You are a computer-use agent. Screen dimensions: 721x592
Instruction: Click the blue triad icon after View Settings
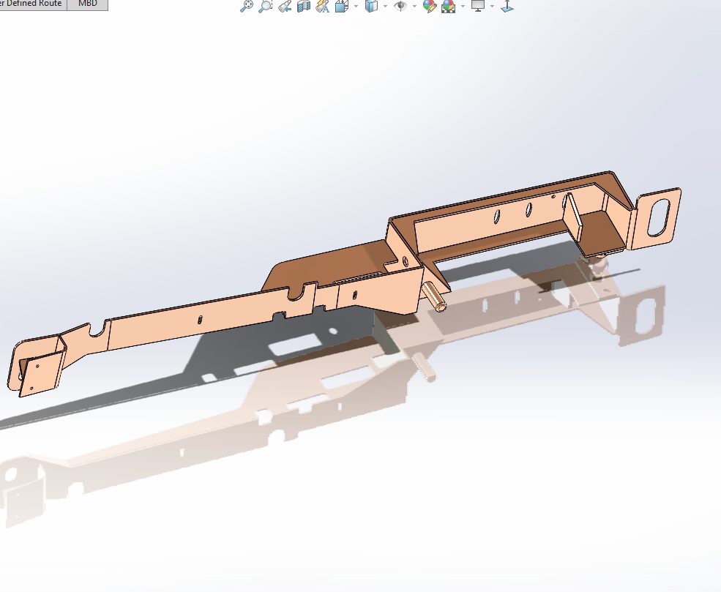[x=507, y=6]
